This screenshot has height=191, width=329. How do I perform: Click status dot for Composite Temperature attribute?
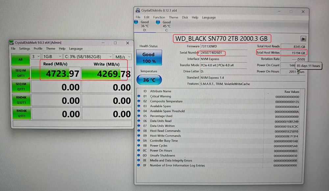coord(139,101)
